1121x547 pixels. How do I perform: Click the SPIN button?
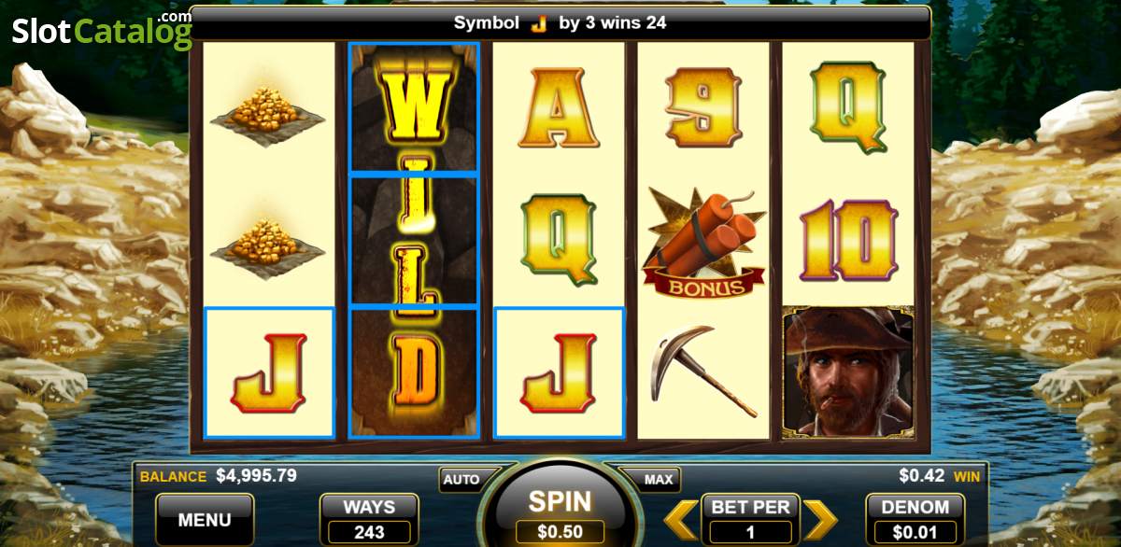(x=560, y=509)
